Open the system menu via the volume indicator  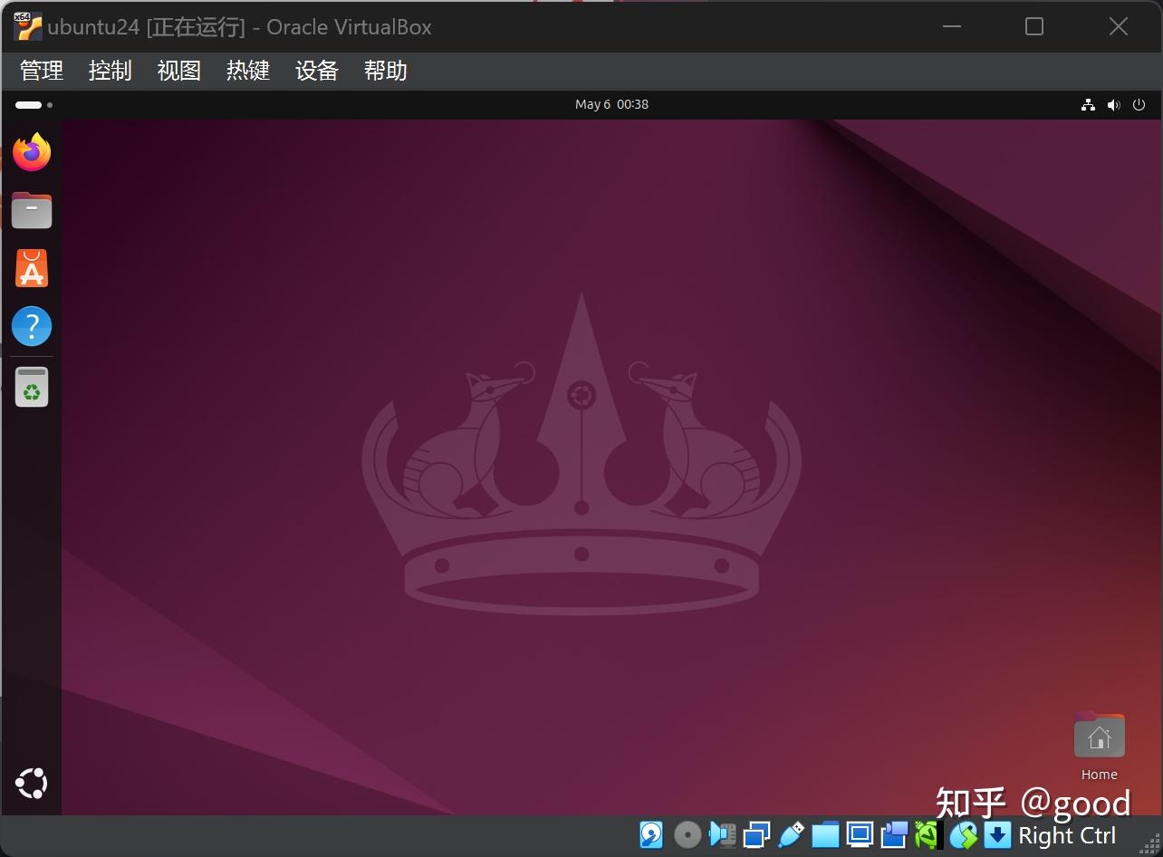tap(1113, 104)
